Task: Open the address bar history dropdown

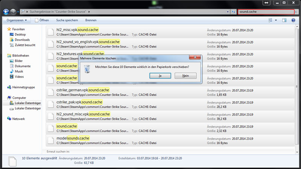Action: [x=228, y=12]
